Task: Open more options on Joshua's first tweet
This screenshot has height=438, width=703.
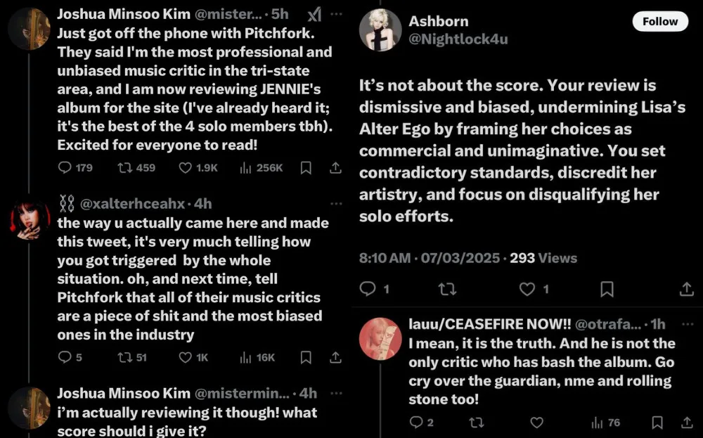Action: tap(337, 15)
